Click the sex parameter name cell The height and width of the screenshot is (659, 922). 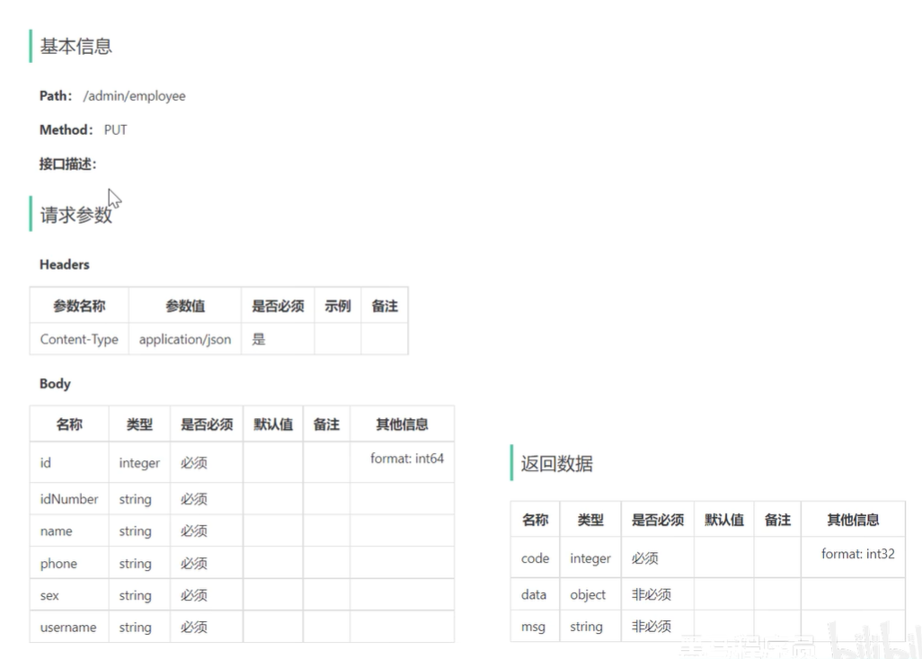(50, 595)
